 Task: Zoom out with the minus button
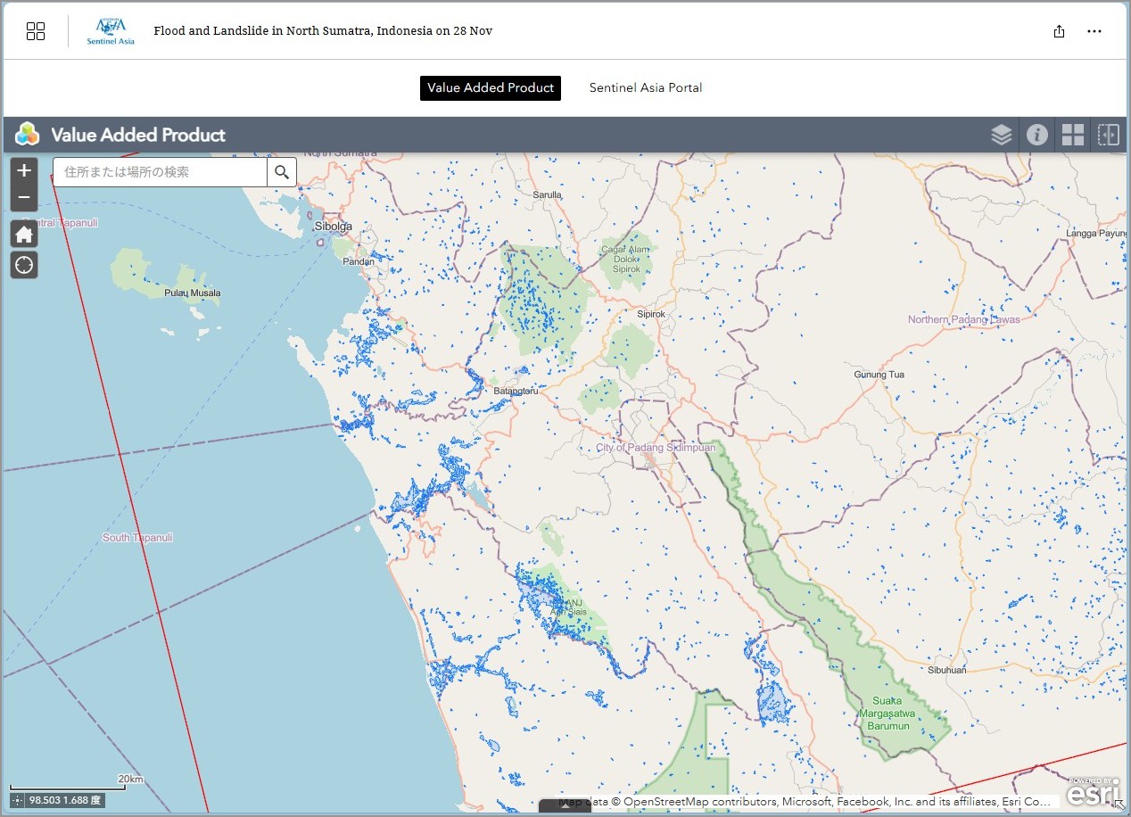click(x=24, y=198)
